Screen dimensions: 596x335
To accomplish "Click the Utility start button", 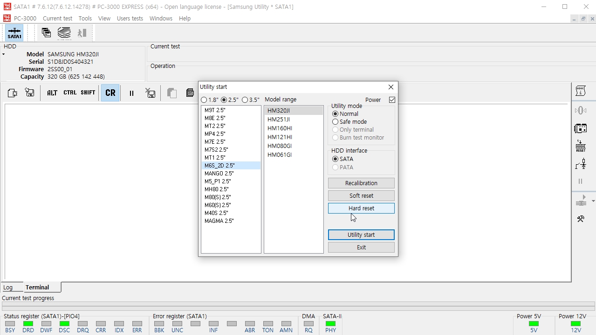I will pos(361,235).
